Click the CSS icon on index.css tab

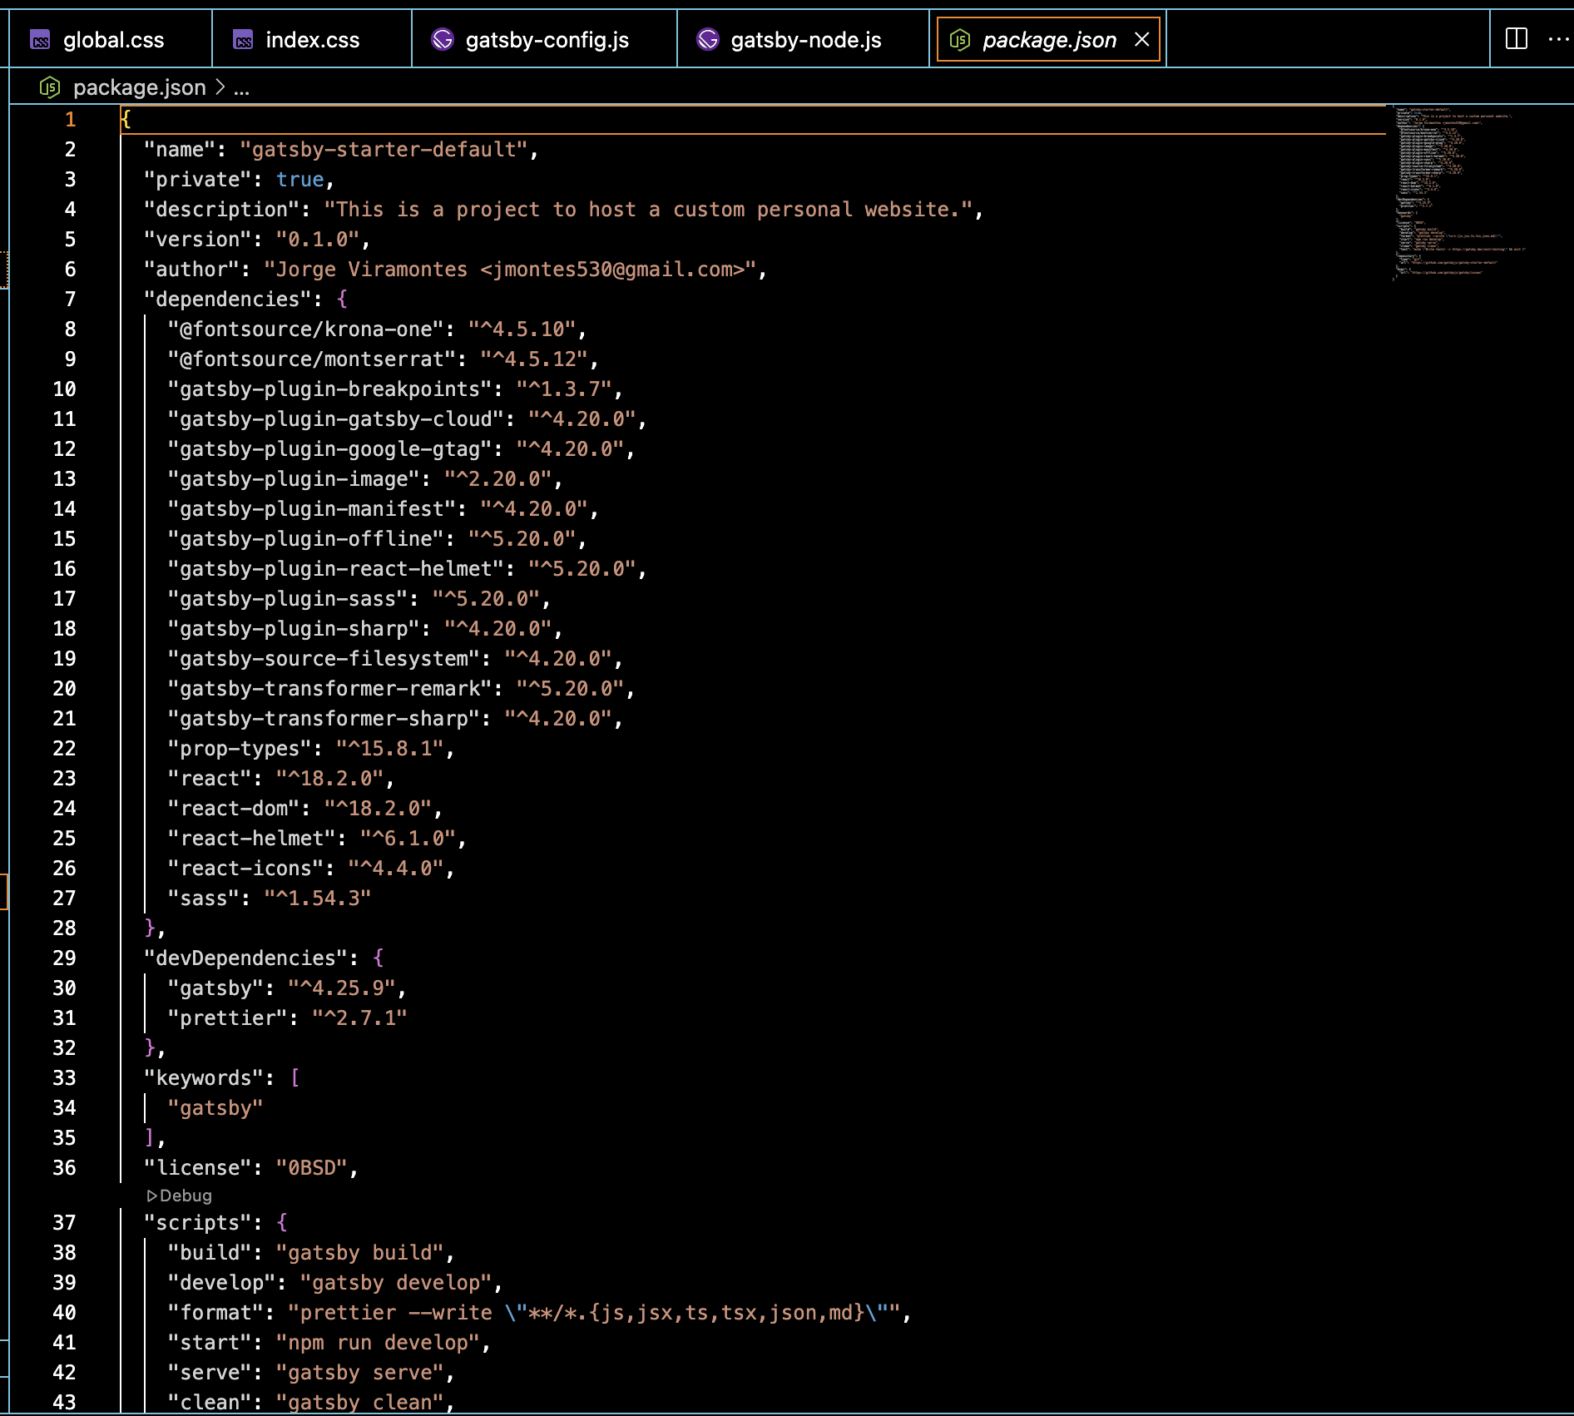242,38
